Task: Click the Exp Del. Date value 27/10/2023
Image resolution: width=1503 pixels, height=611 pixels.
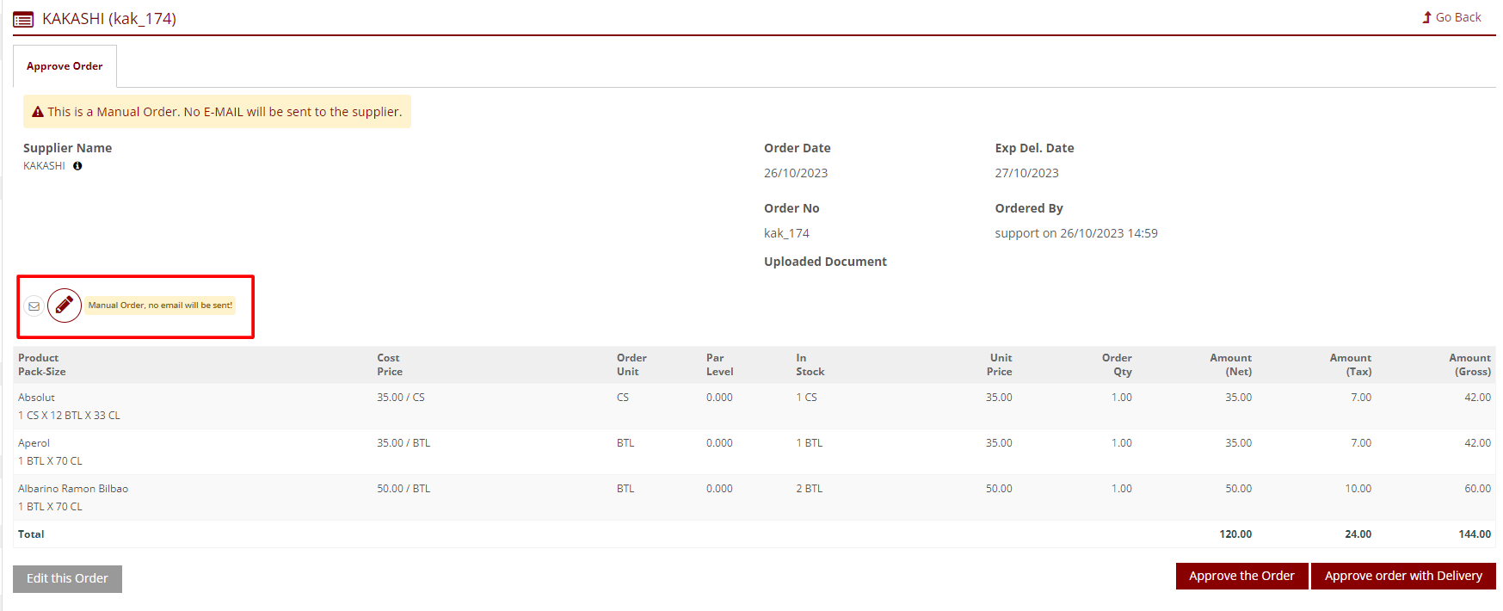Action: (x=1026, y=173)
